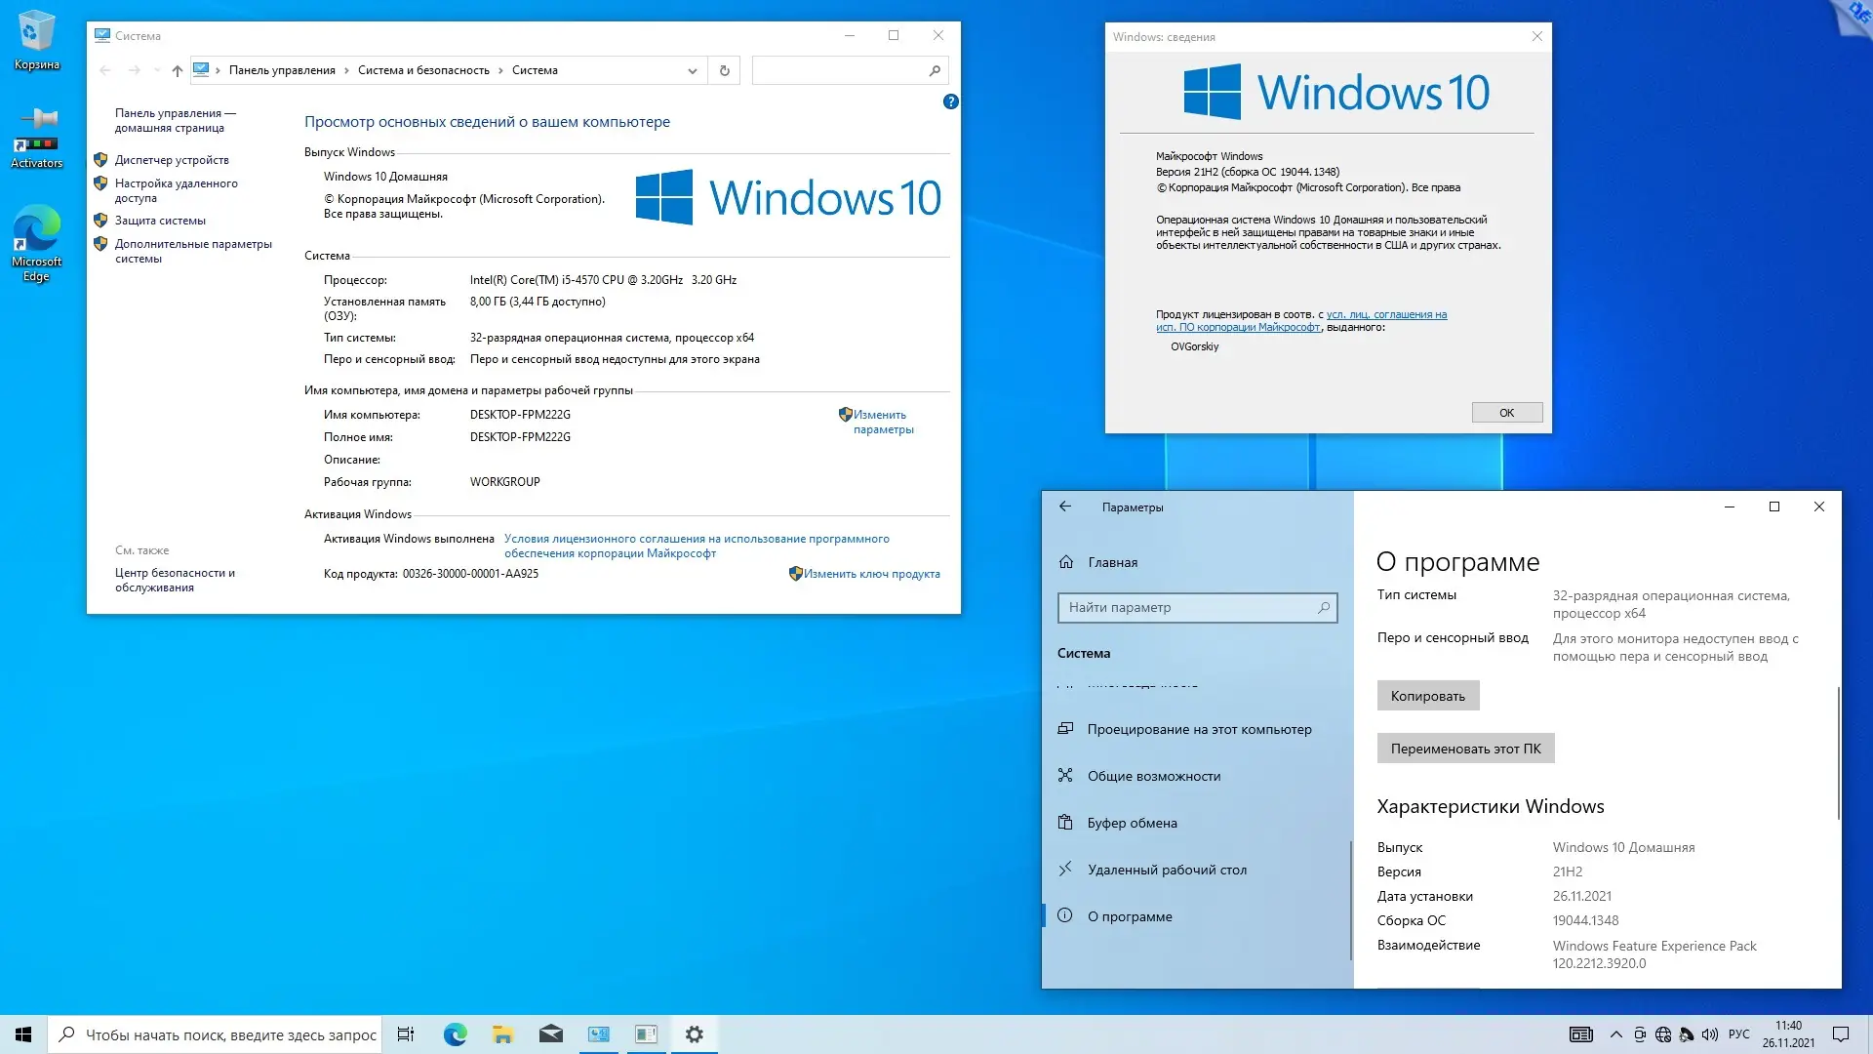Open File Explorer from the taskbar
The image size is (1873, 1054).
pyautogui.click(x=502, y=1034)
